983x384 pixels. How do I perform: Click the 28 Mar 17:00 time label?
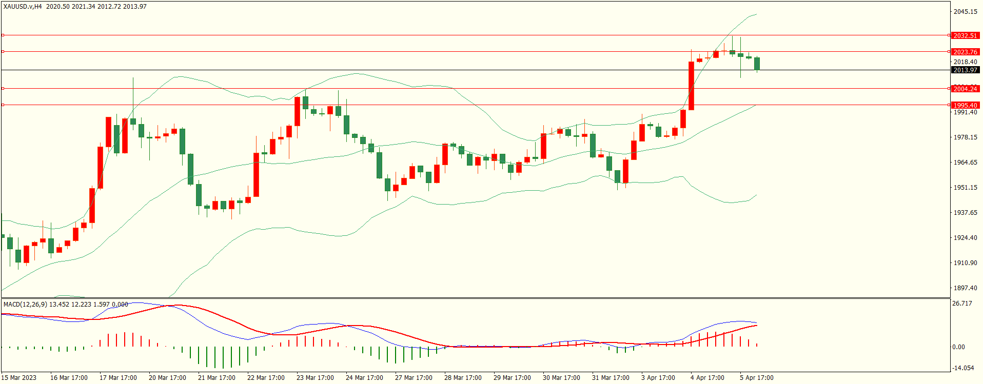click(463, 377)
